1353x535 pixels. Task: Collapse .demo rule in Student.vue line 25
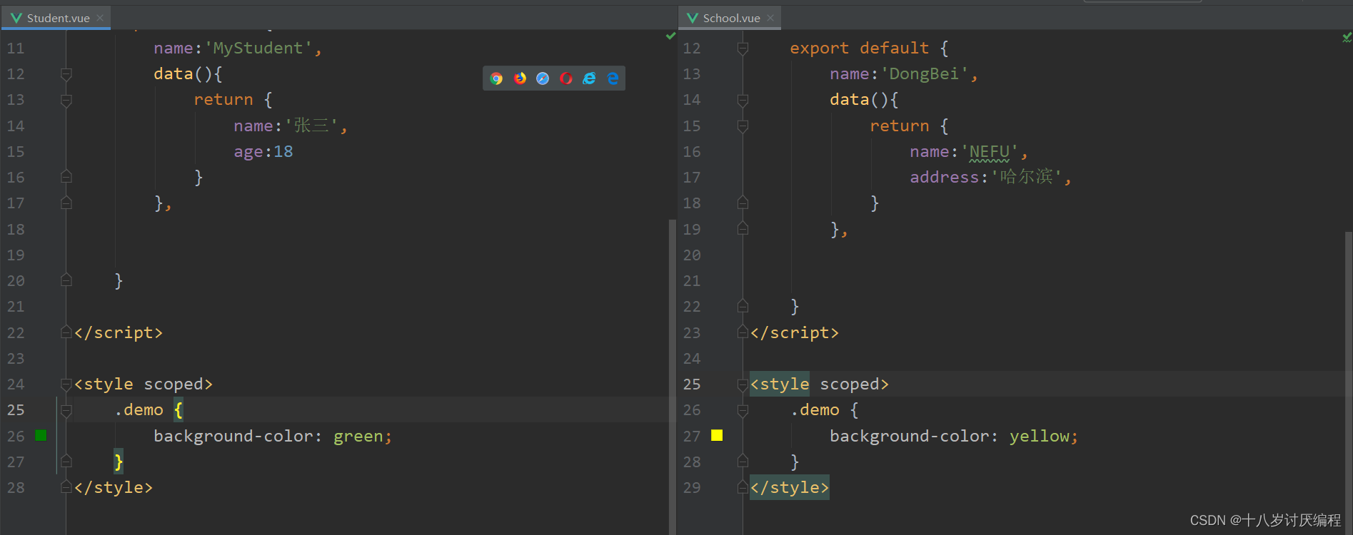(66, 410)
